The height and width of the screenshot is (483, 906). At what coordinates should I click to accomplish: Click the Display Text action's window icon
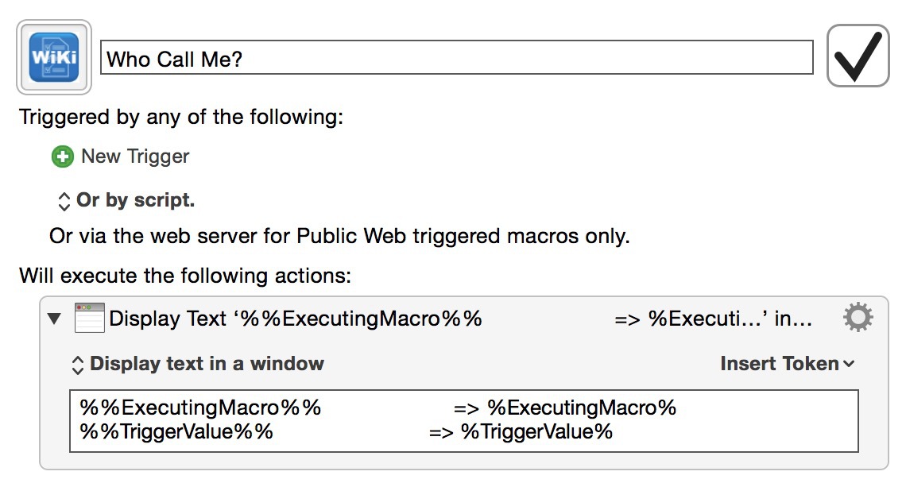pos(89,319)
